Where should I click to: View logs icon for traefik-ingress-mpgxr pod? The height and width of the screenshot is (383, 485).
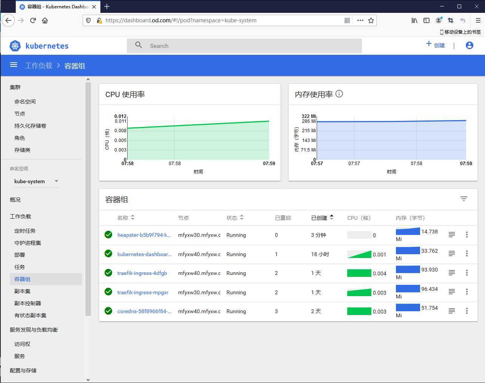[x=451, y=292]
